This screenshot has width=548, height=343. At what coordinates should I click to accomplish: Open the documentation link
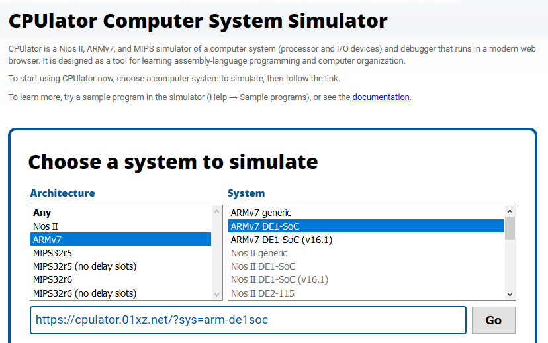pyautogui.click(x=381, y=97)
